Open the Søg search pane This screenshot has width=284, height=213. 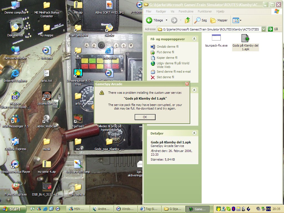pyautogui.click(x=200, y=20)
